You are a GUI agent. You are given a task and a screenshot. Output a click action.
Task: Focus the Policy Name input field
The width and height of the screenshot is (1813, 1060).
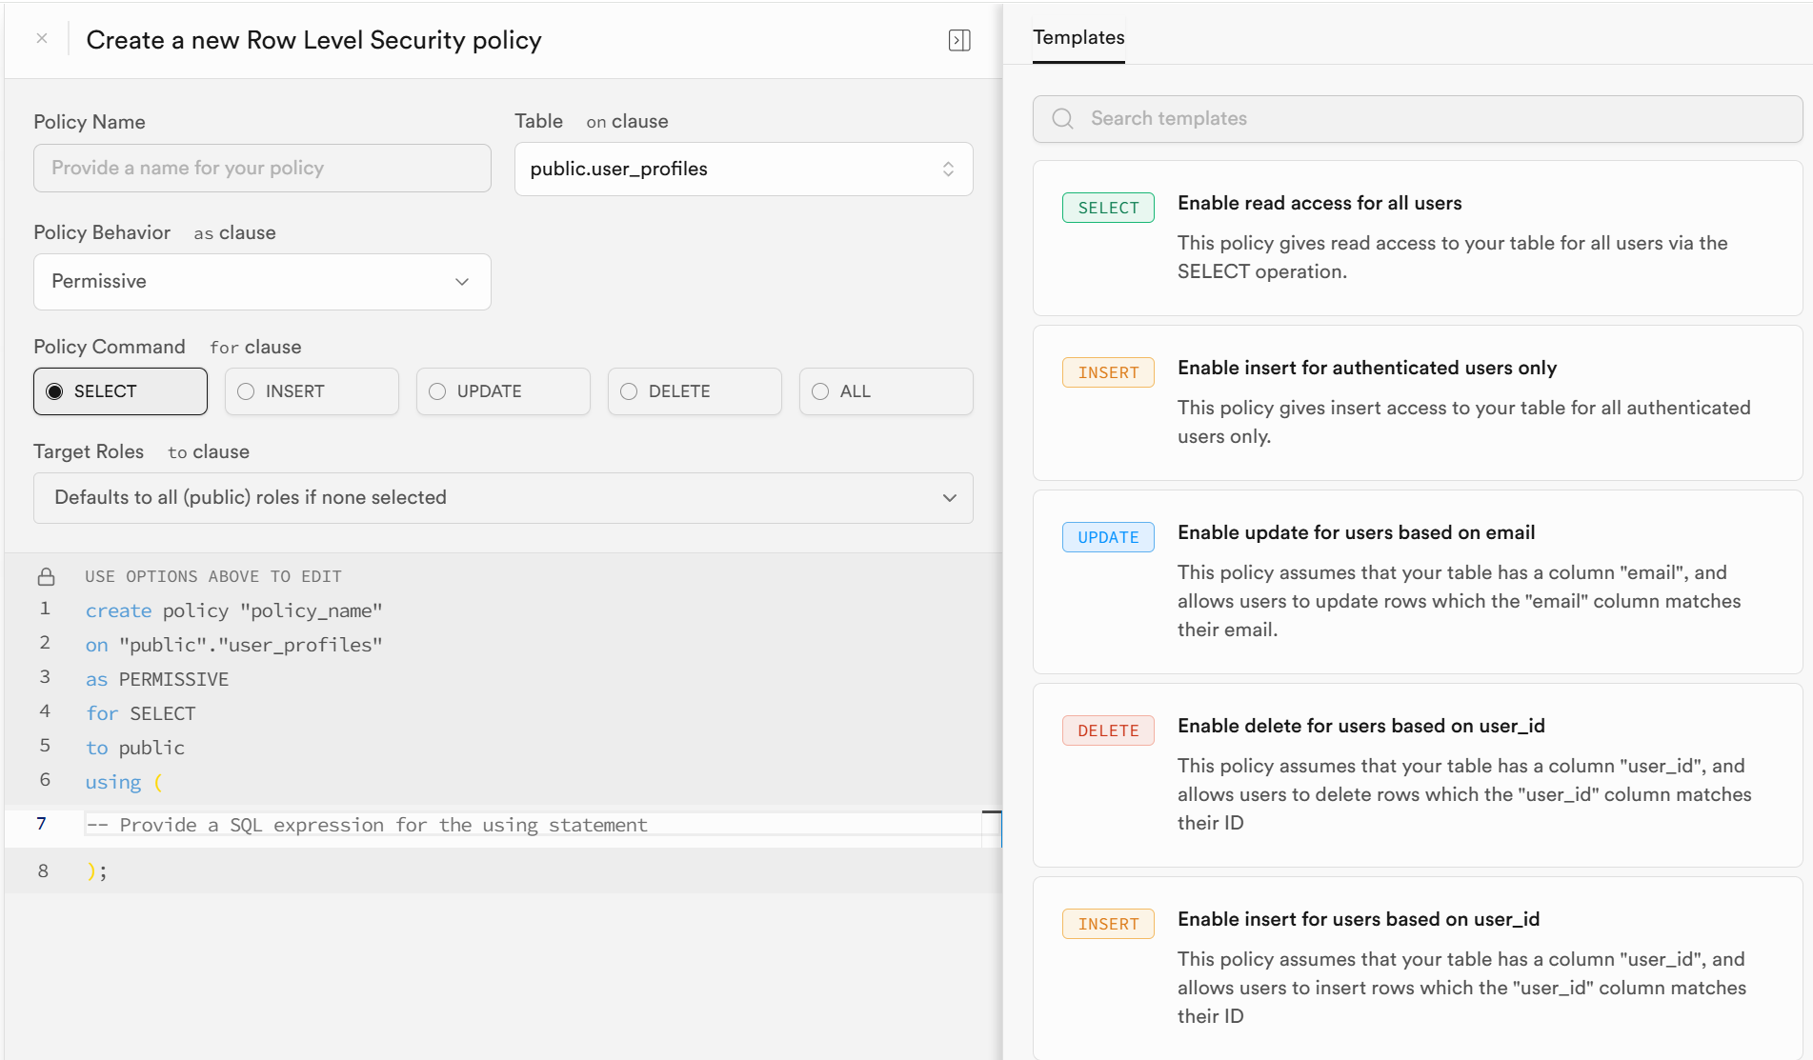pos(262,169)
